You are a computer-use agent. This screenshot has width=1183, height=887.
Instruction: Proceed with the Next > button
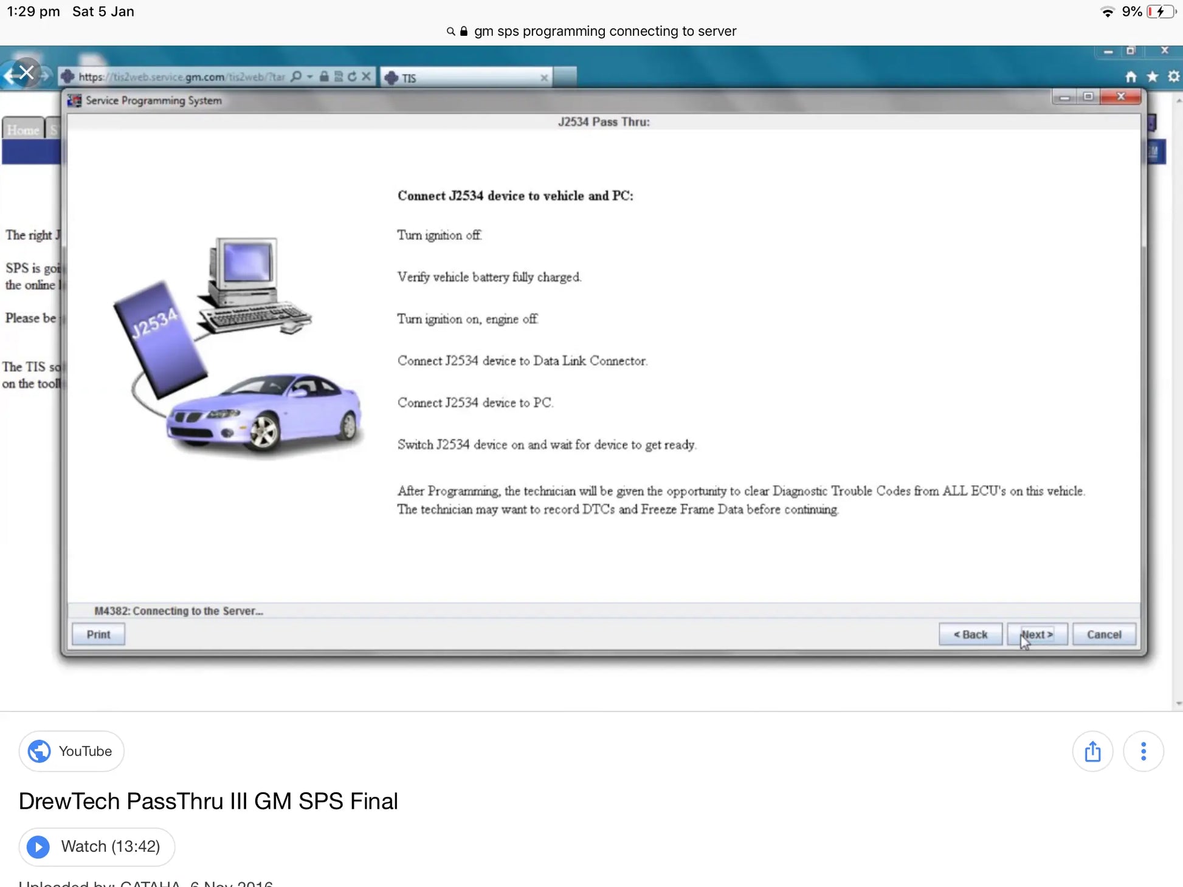[x=1037, y=634]
